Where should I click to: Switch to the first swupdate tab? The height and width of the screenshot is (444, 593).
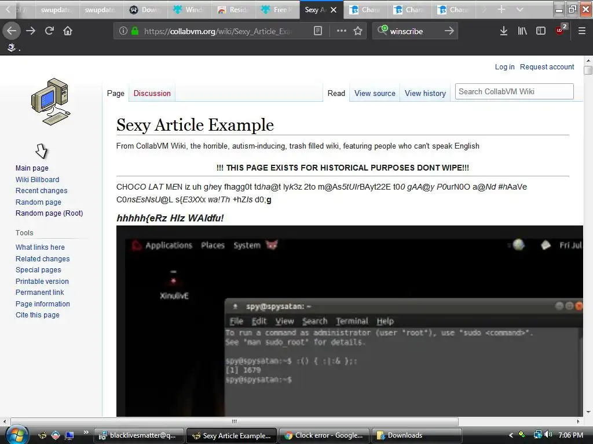(57, 10)
